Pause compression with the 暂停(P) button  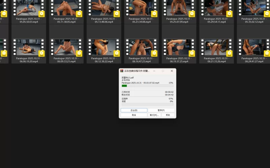click(161, 110)
